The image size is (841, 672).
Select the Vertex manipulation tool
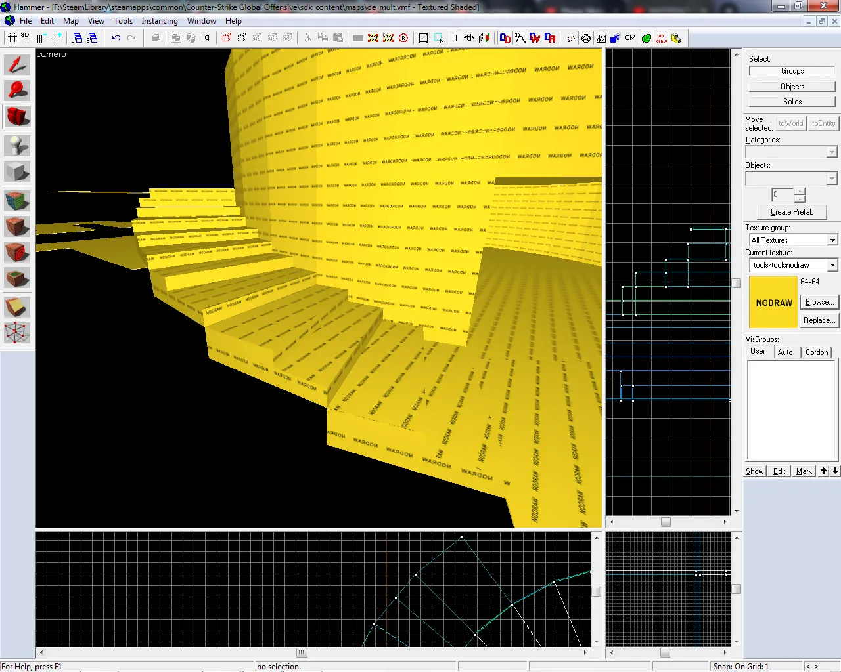[x=17, y=333]
